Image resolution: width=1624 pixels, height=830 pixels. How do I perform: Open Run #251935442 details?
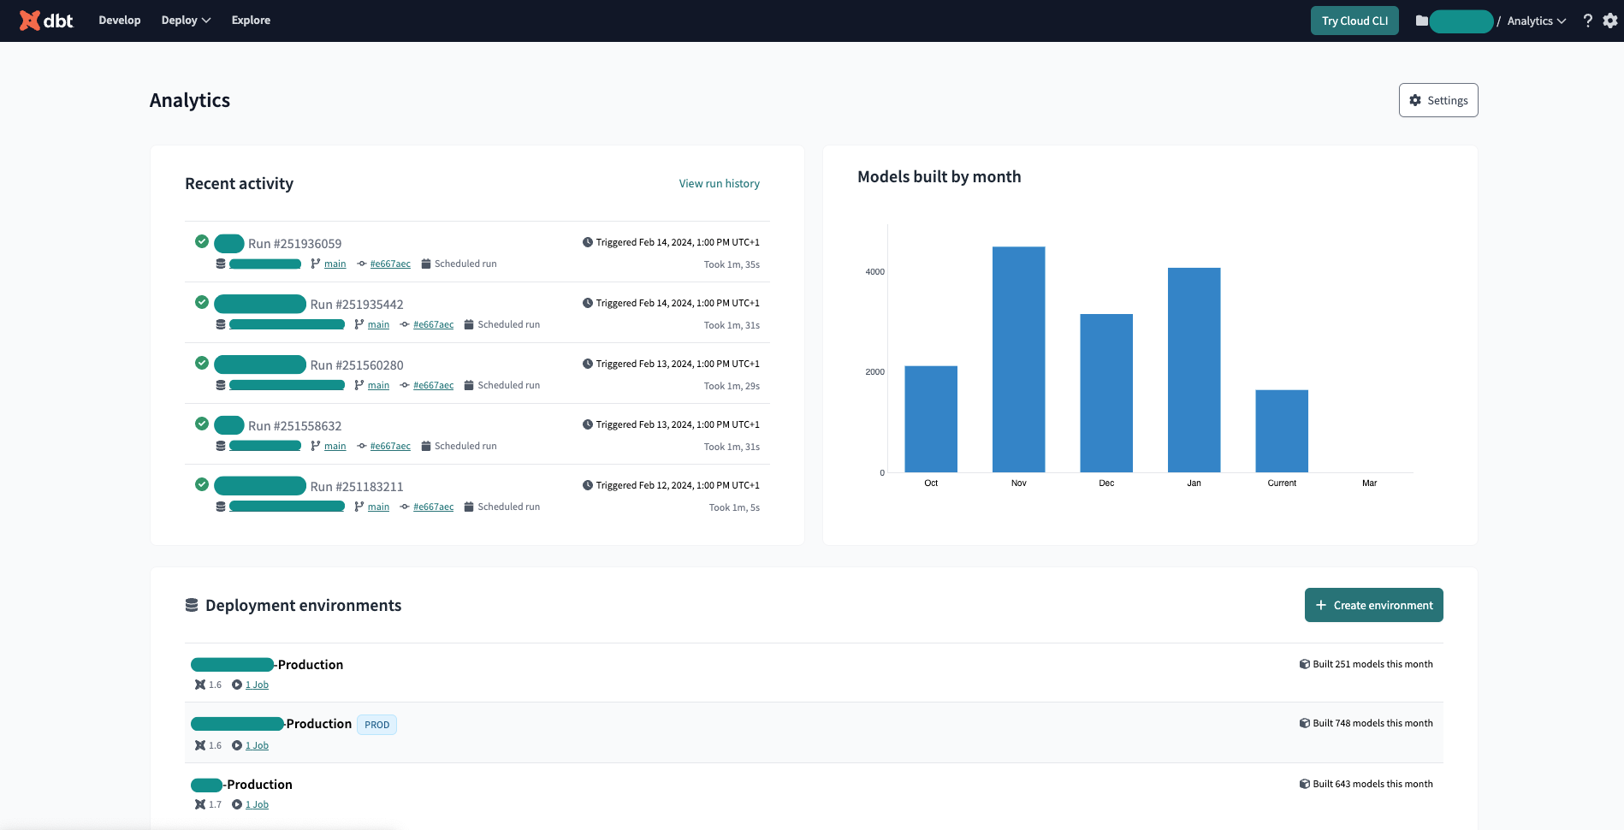(x=357, y=304)
